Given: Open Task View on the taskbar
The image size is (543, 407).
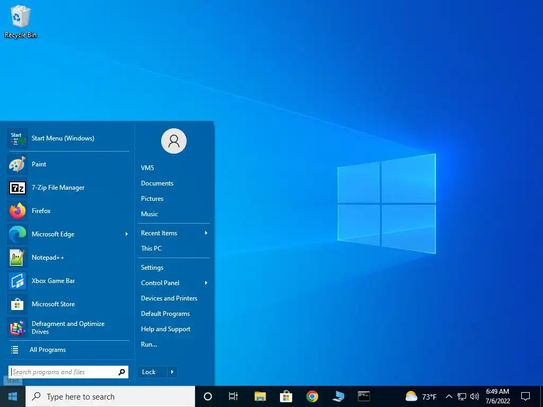Looking at the screenshot, I should 233,396.
